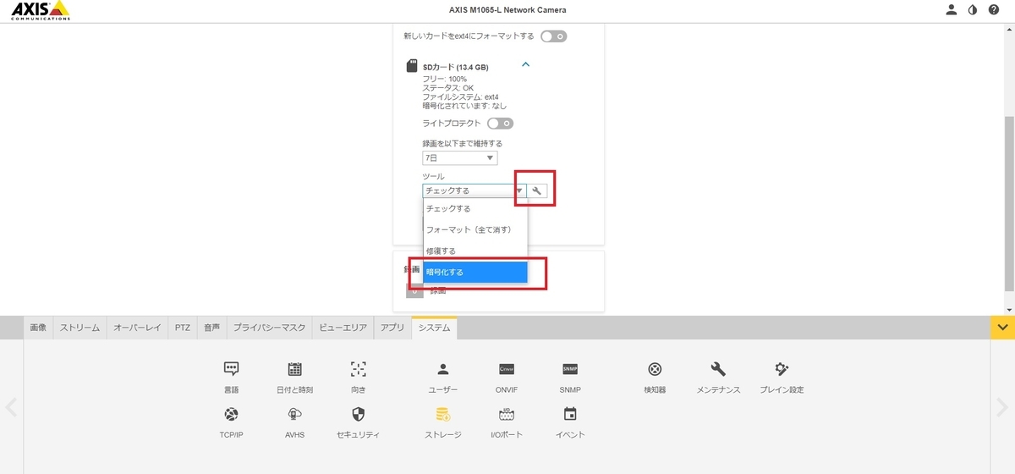Open ストレージ storage settings

(442, 423)
